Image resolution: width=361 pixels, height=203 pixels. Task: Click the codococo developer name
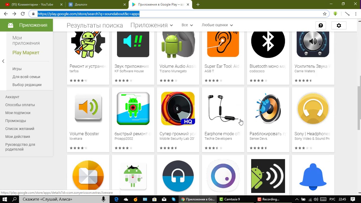(257, 71)
